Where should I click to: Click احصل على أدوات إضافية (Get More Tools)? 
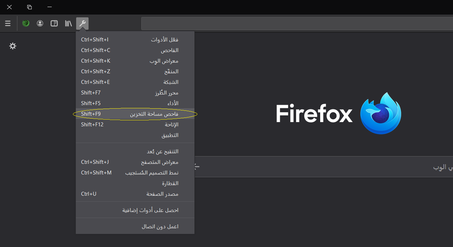click(135, 210)
